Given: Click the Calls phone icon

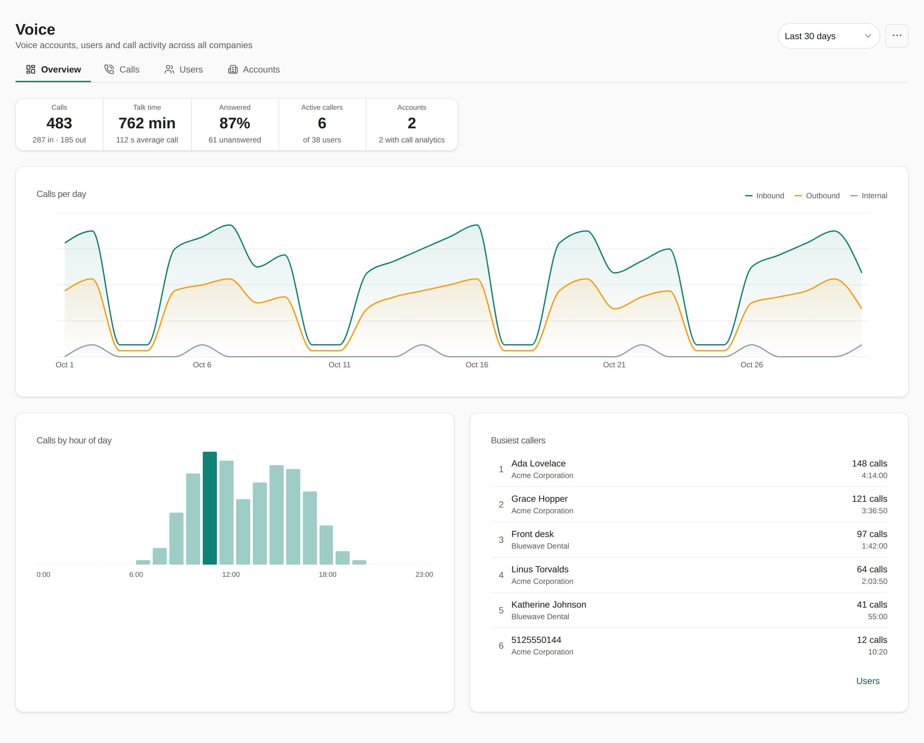Looking at the screenshot, I should pos(109,69).
